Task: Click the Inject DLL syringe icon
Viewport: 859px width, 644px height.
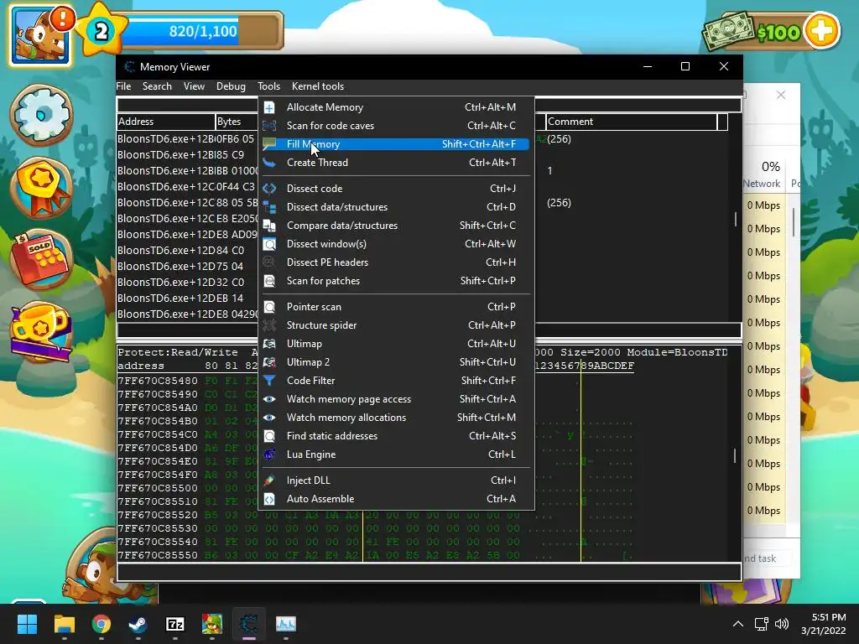Action: (269, 480)
